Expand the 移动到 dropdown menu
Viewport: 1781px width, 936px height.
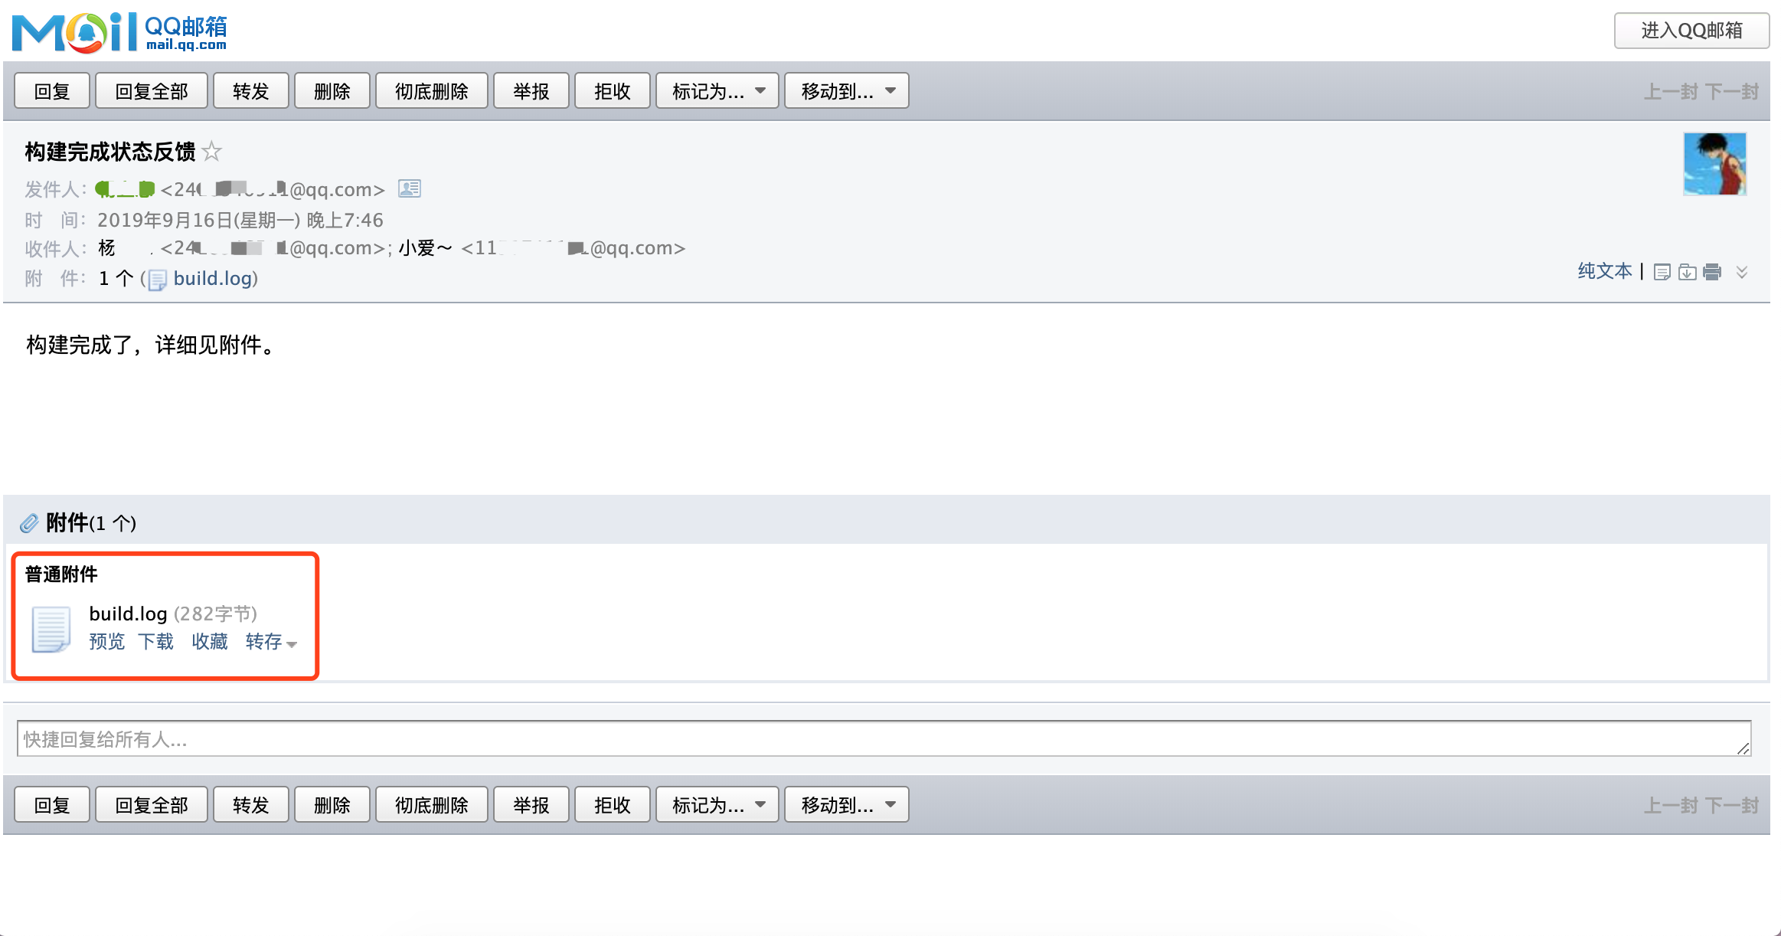[x=847, y=91]
